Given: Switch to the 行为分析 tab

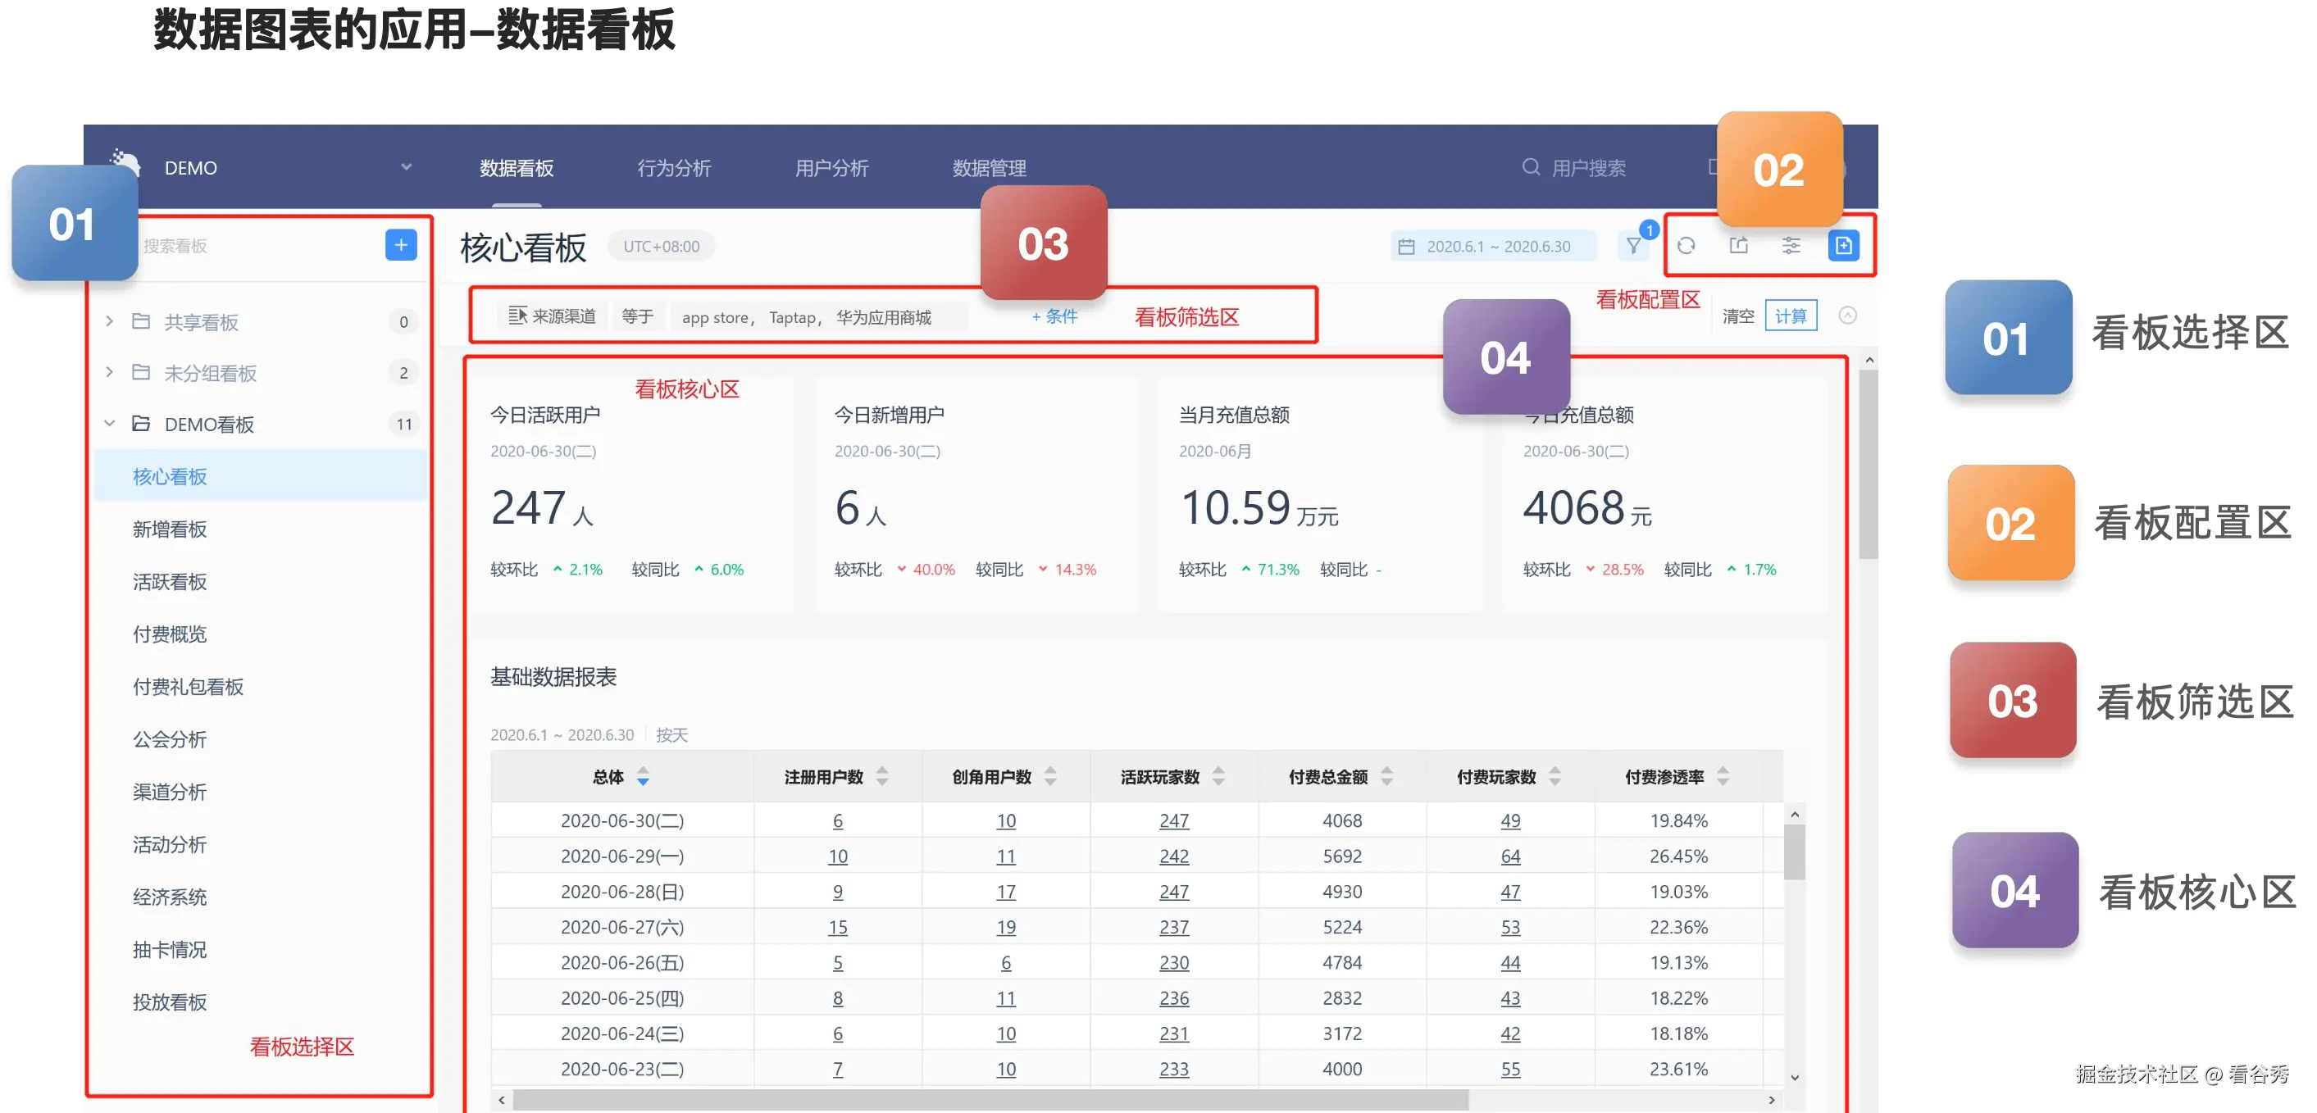Looking at the screenshot, I should coord(674,168).
